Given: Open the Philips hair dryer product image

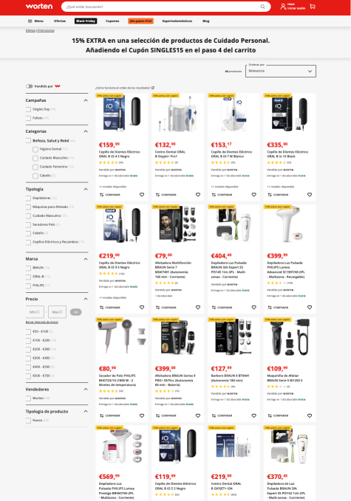Looking at the screenshot, I should (122, 337).
